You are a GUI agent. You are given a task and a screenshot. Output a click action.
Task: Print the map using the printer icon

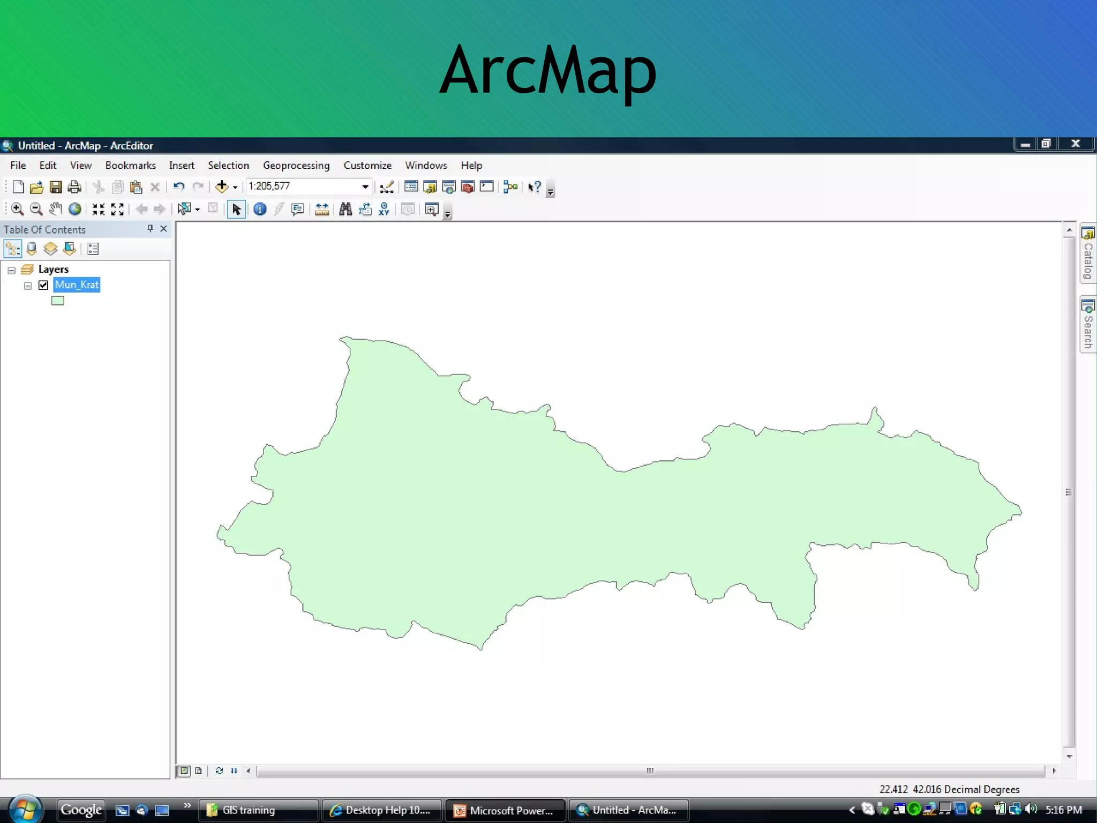pyautogui.click(x=74, y=186)
